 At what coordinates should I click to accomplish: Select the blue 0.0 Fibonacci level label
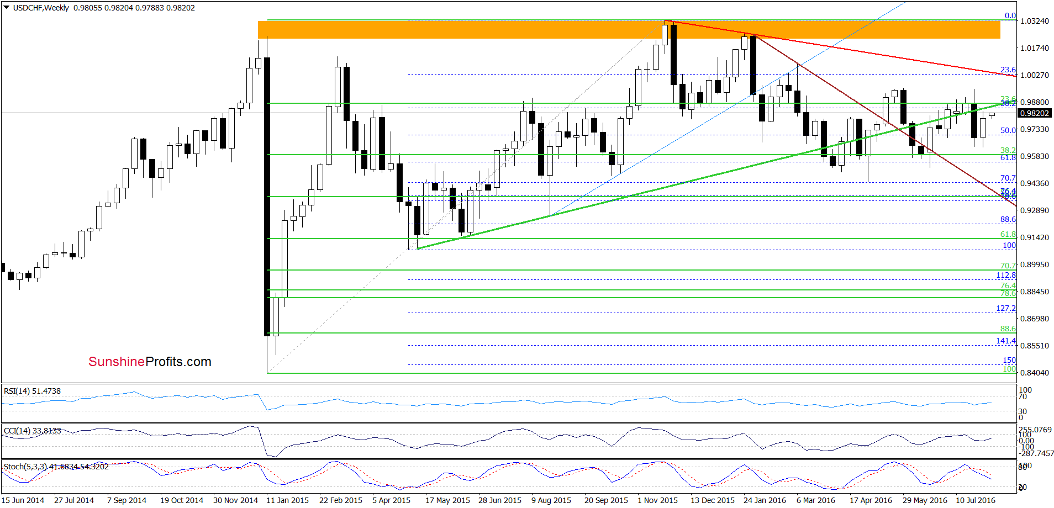(1010, 15)
